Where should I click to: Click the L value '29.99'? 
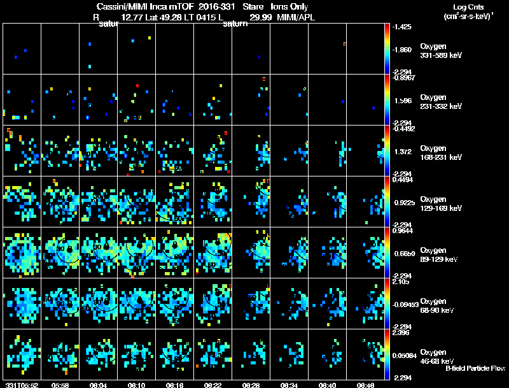click(261, 17)
